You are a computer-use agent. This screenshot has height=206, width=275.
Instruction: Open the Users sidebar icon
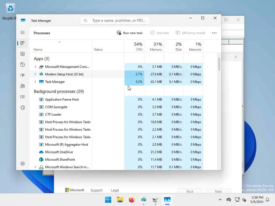pyautogui.click(x=23, y=86)
